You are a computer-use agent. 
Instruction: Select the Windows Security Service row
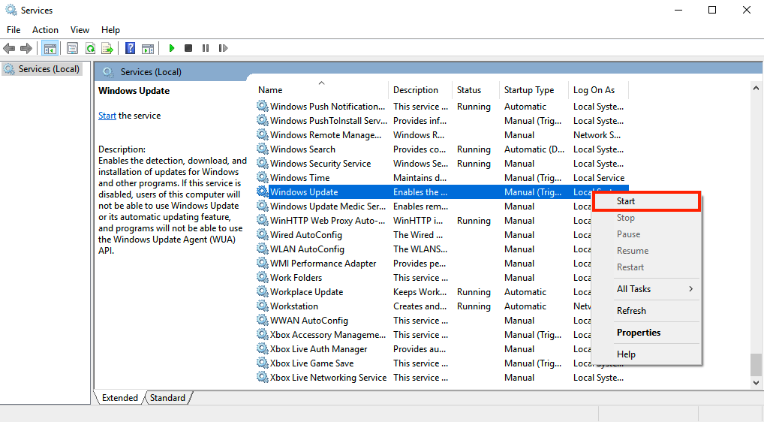coord(442,163)
